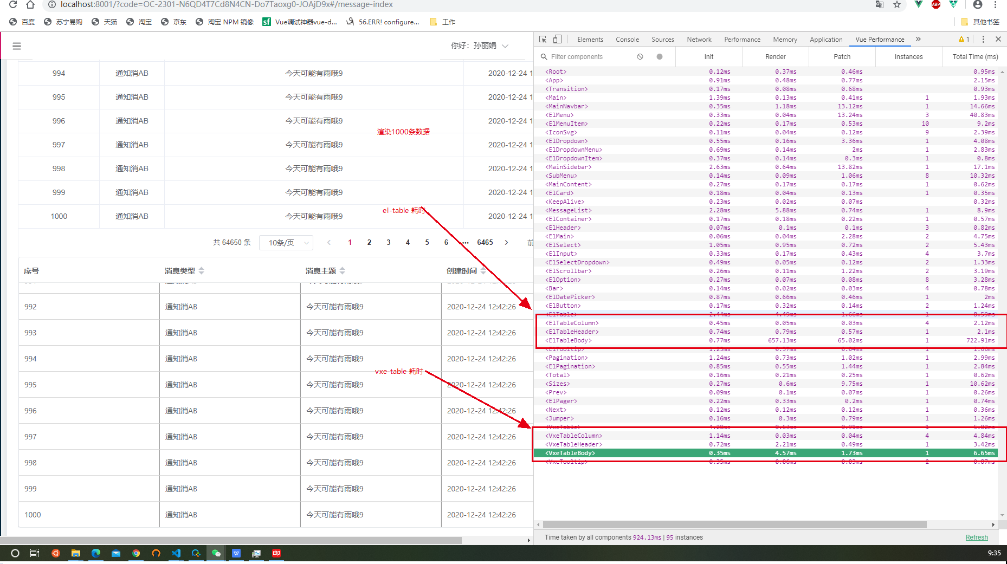Sort by the Render column header
Image resolution: width=1007 pixels, height=564 pixels.
click(x=776, y=57)
